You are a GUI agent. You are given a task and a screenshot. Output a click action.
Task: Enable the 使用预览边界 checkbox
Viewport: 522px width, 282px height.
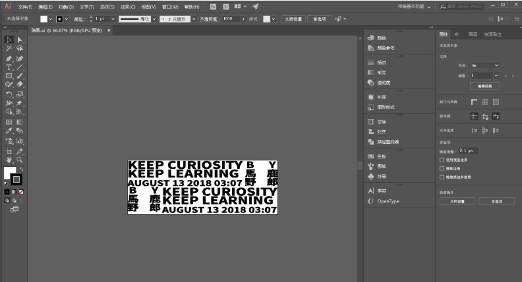pos(442,160)
